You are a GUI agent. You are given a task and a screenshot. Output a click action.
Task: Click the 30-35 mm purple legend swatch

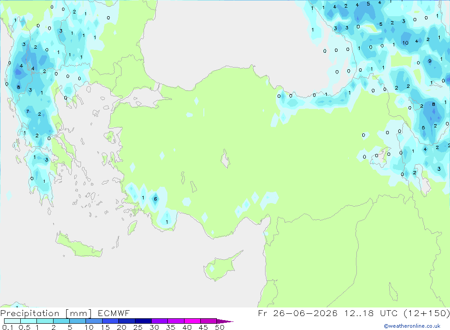(160, 321)
